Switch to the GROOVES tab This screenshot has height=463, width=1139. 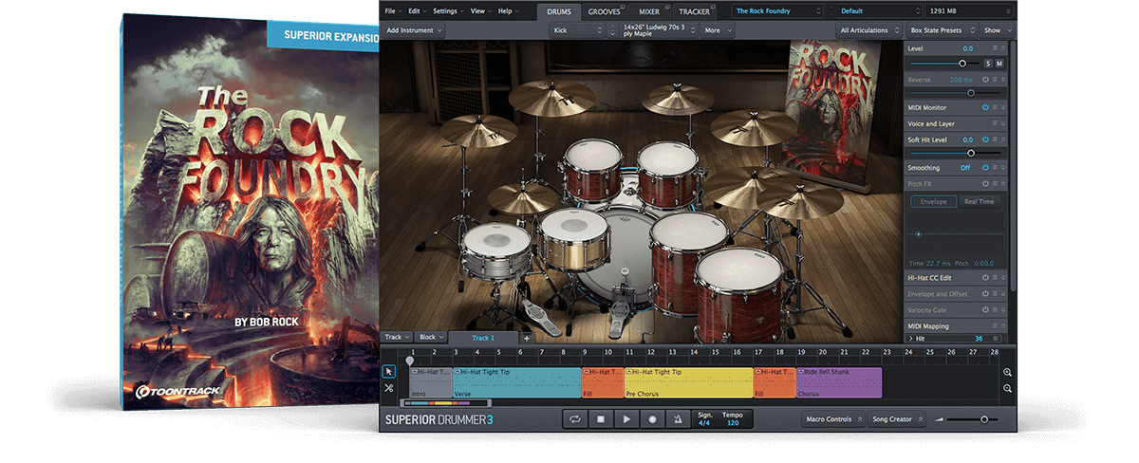pos(605,11)
